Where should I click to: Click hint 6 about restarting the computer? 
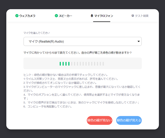click(48, 106)
